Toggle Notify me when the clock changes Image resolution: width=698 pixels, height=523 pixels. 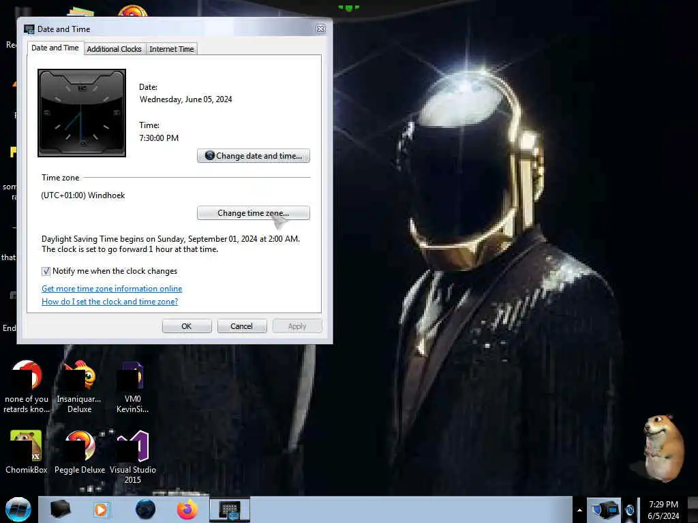point(46,271)
